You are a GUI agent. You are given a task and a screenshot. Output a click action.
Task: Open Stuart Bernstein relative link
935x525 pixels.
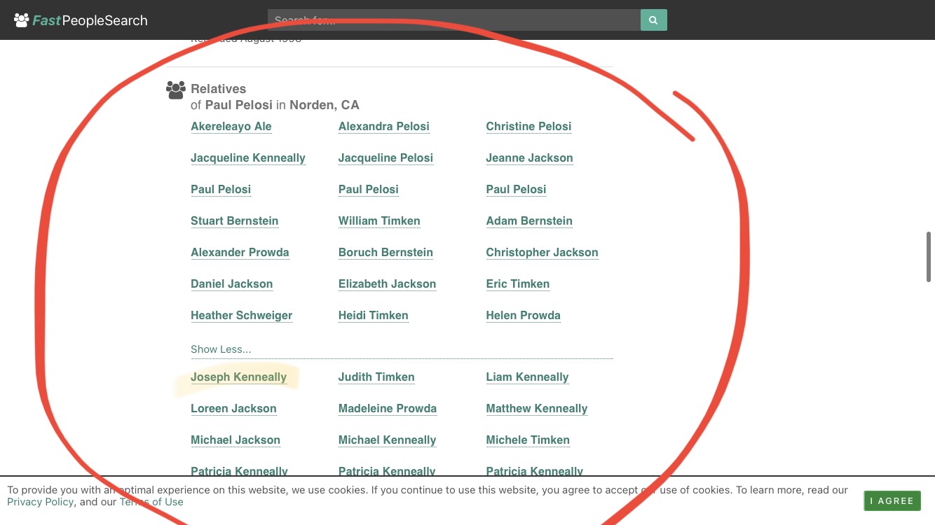coord(235,221)
